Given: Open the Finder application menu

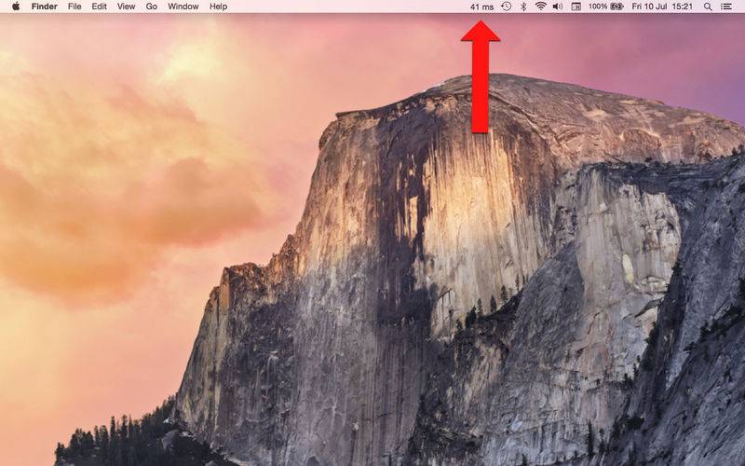Looking at the screenshot, I should [x=44, y=7].
